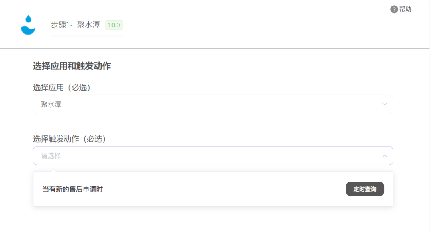Click the help question mark icon
430x233 pixels.
(394, 9)
